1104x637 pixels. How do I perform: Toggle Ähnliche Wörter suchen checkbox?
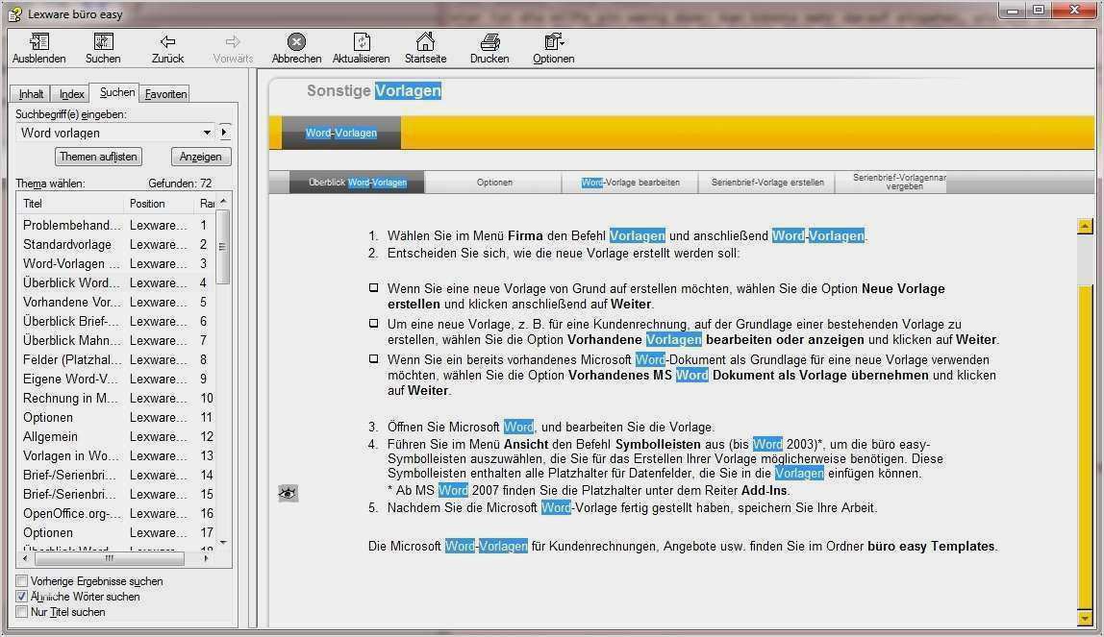click(x=22, y=597)
